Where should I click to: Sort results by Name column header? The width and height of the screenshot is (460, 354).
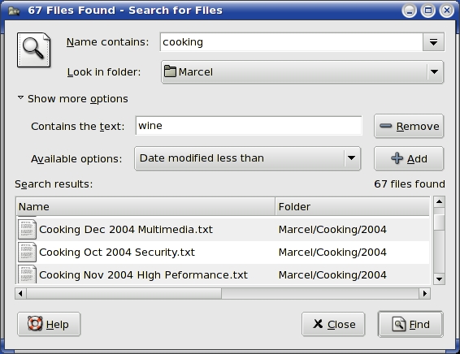145,206
